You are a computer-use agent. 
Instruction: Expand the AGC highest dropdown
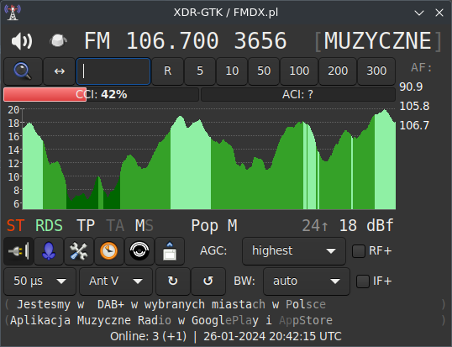[x=294, y=251]
